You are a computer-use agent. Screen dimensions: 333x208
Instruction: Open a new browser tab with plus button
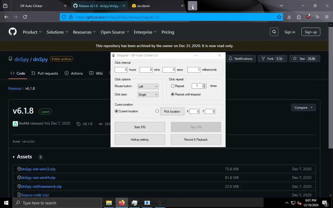(x=193, y=6)
